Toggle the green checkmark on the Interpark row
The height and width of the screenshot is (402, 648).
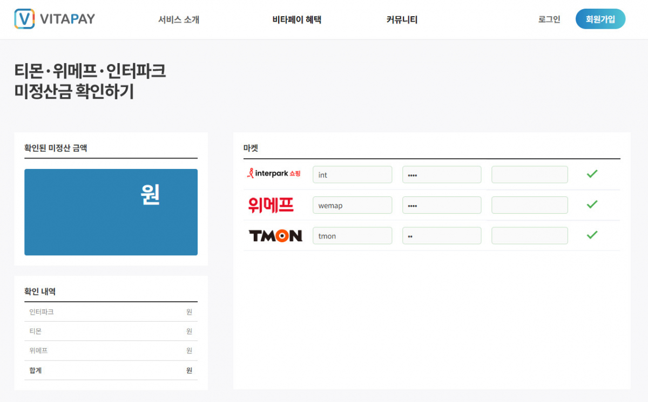click(592, 173)
